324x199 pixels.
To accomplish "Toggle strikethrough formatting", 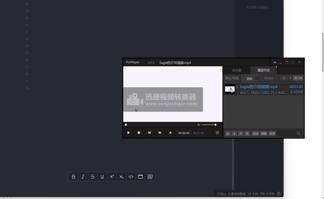I will point(92,177).
